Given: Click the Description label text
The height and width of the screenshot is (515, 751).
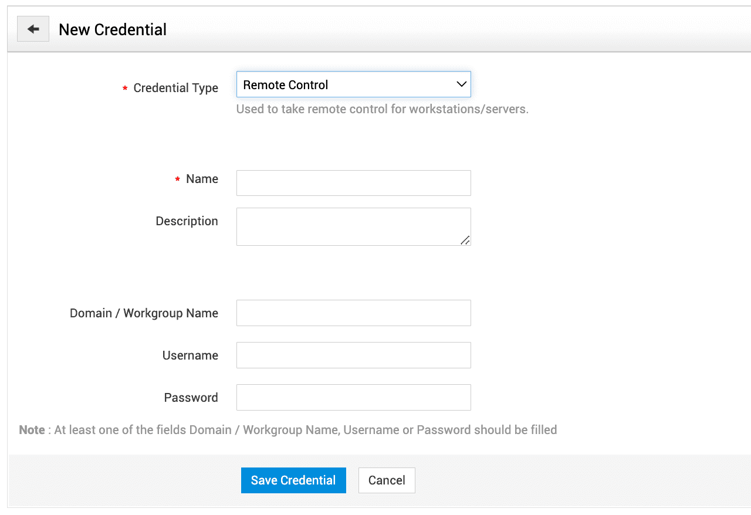Looking at the screenshot, I should (187, 221).
